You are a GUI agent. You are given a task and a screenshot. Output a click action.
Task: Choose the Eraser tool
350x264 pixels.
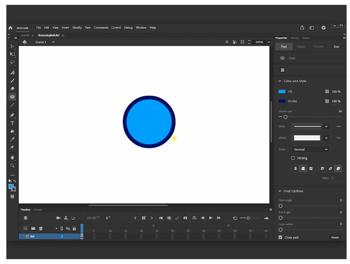pyautogui.click(x=12, y=88)
